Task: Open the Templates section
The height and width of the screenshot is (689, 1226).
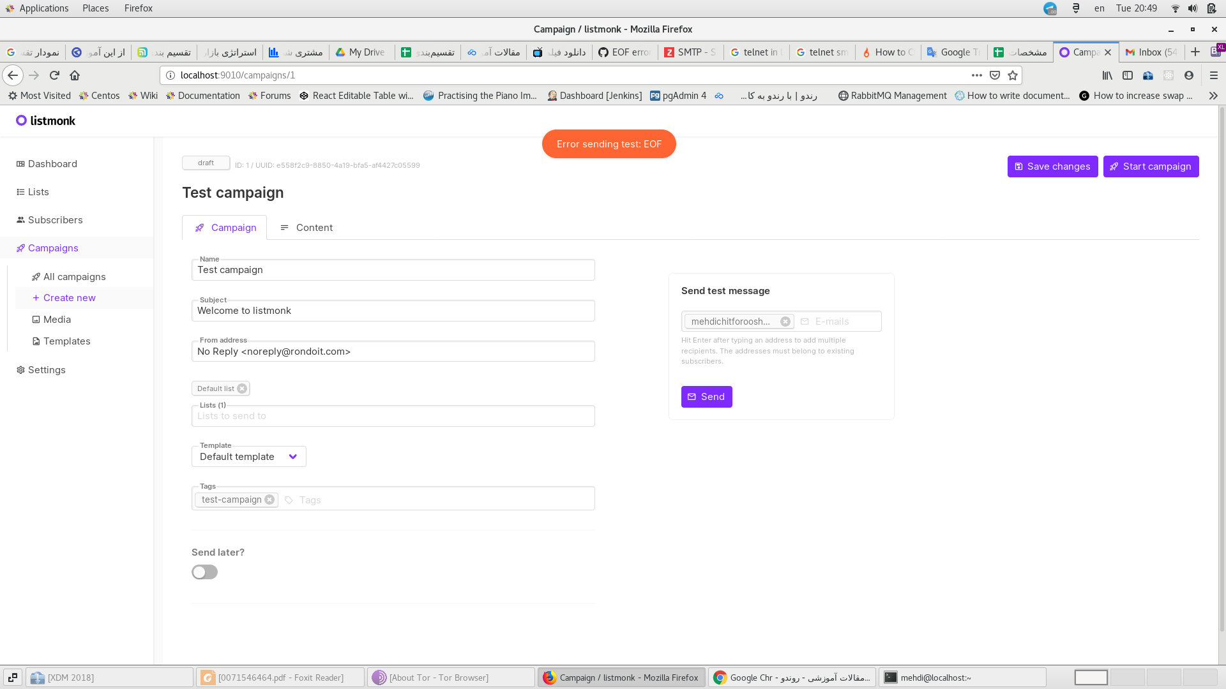Action: tap(66, 341)
